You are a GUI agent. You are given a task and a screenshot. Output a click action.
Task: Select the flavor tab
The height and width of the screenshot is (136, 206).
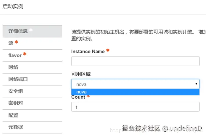[x=15, y=55]
